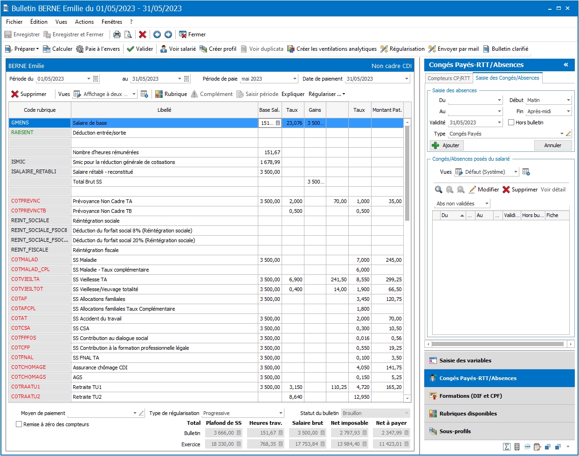Click the grid settings icon beside Affichage à deux
Image resolution: width=579 pixels, height=456 pixels.
(x=145, y=94)
